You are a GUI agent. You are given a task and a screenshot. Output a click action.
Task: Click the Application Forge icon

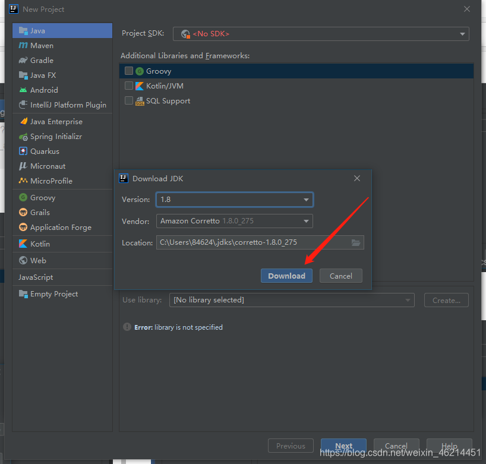(23, 227)
